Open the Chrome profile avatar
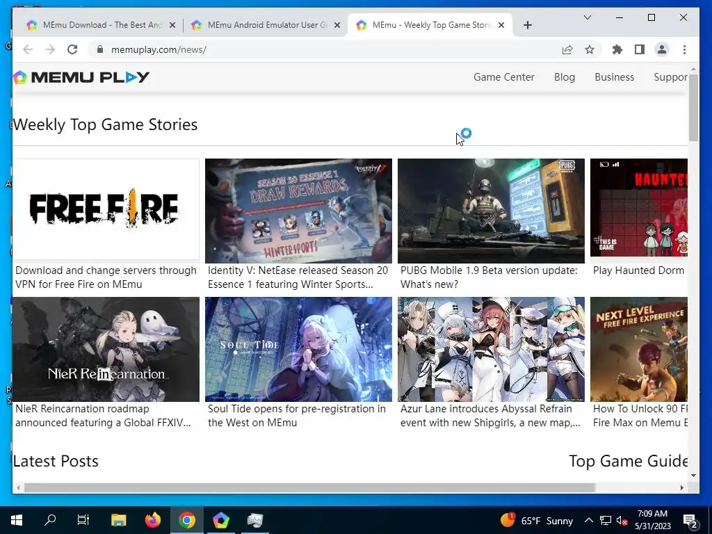 [x=662, y=49]
